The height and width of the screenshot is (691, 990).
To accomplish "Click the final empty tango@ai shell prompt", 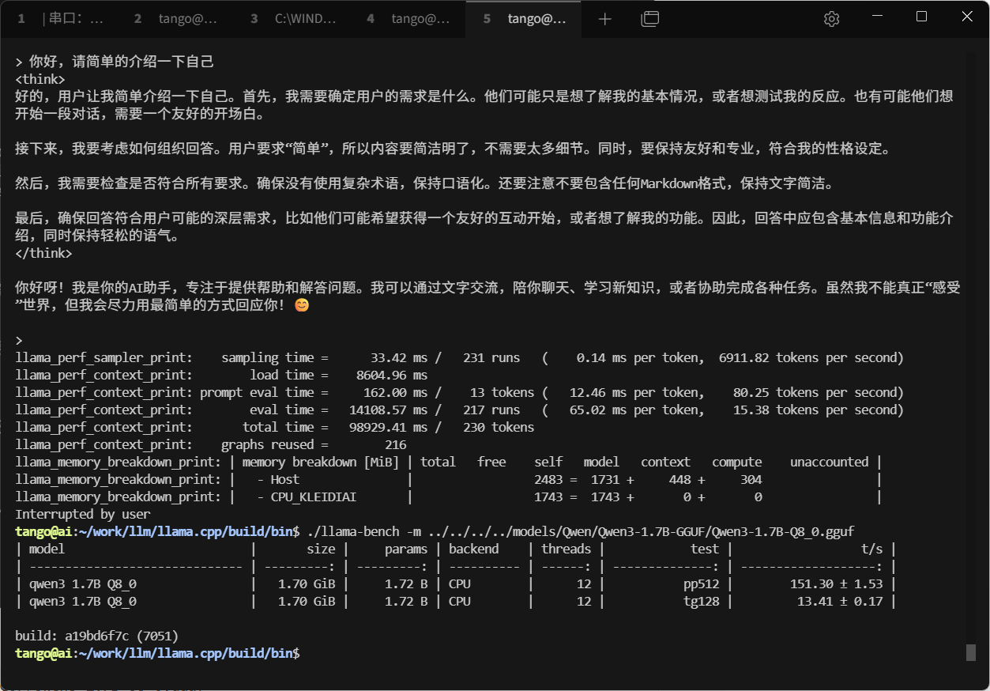I will (x=157, y=653).
